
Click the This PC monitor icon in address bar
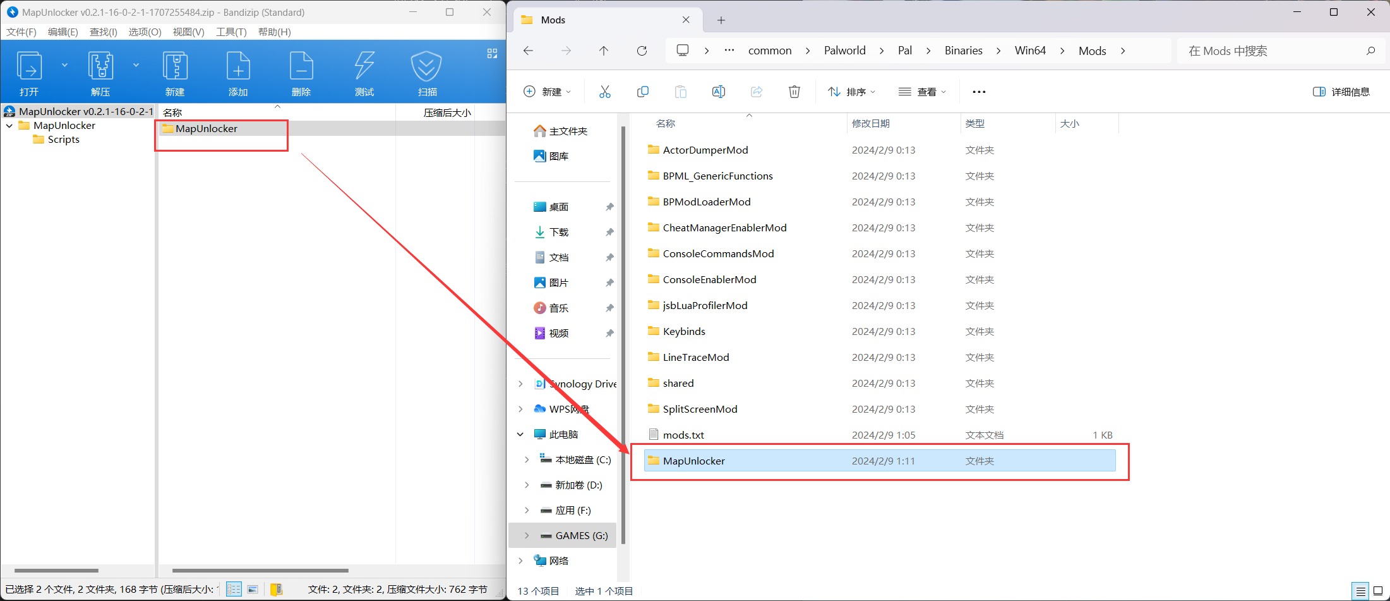(x=683, y=51)
